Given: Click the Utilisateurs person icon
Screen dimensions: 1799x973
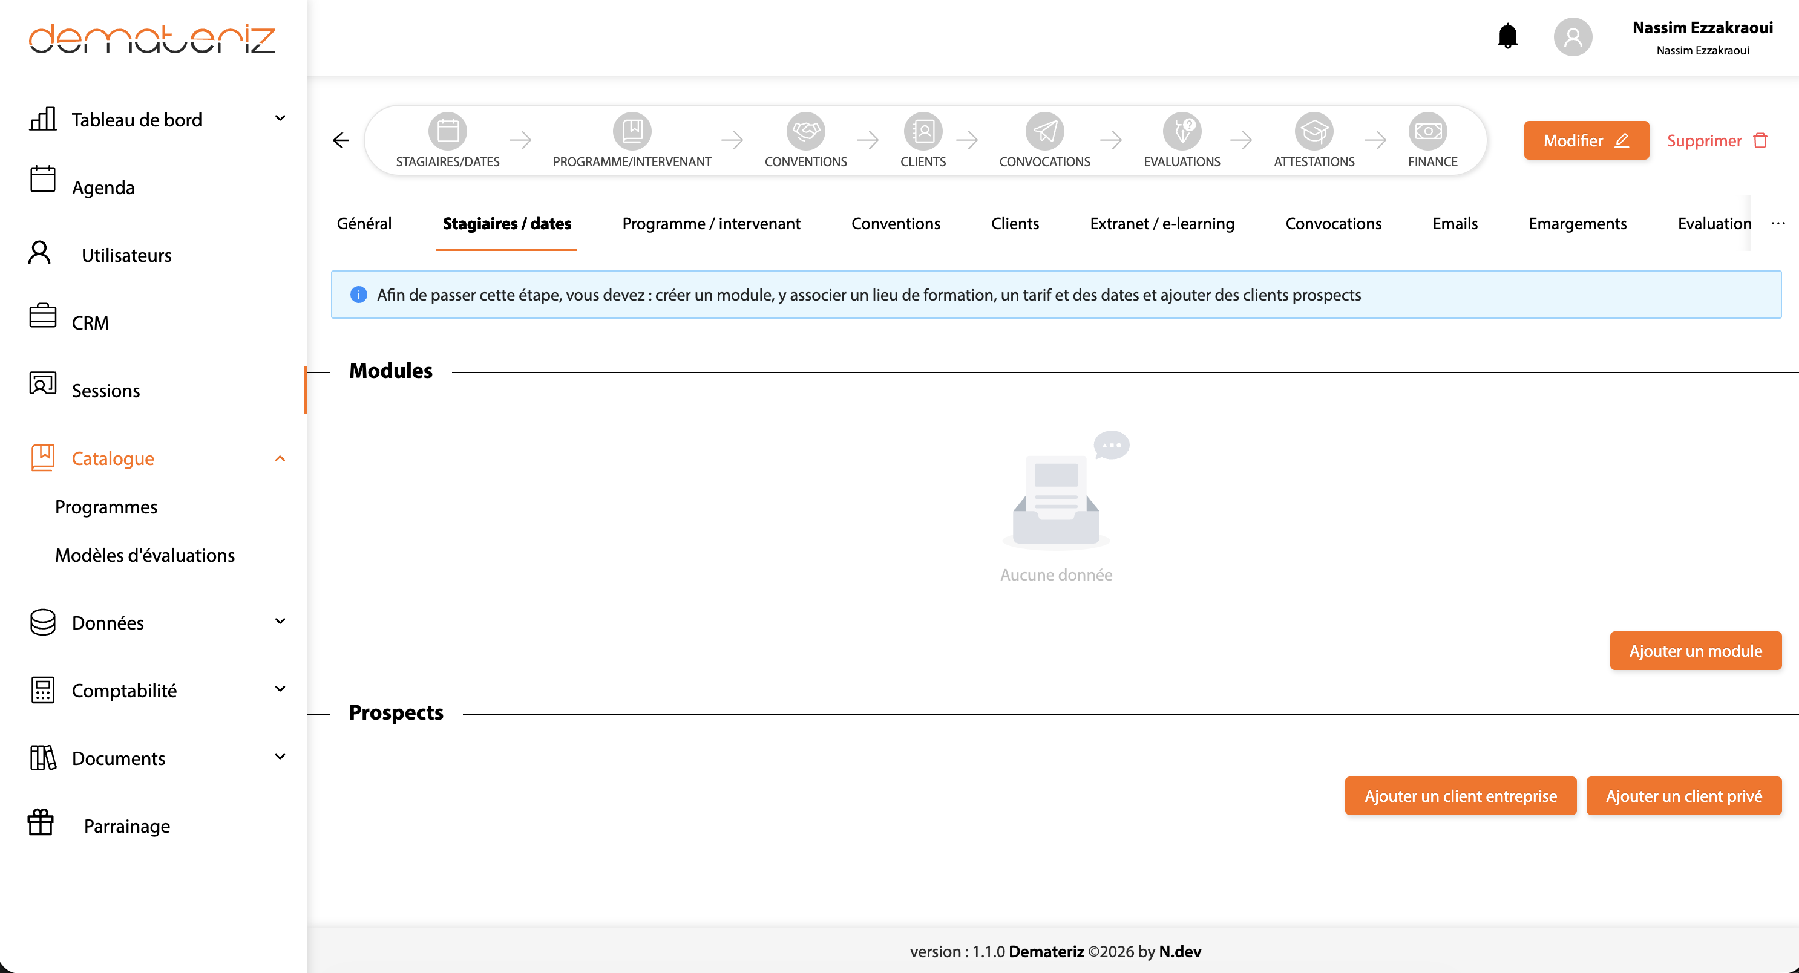Looking at the screenshot, I should 40,253.
